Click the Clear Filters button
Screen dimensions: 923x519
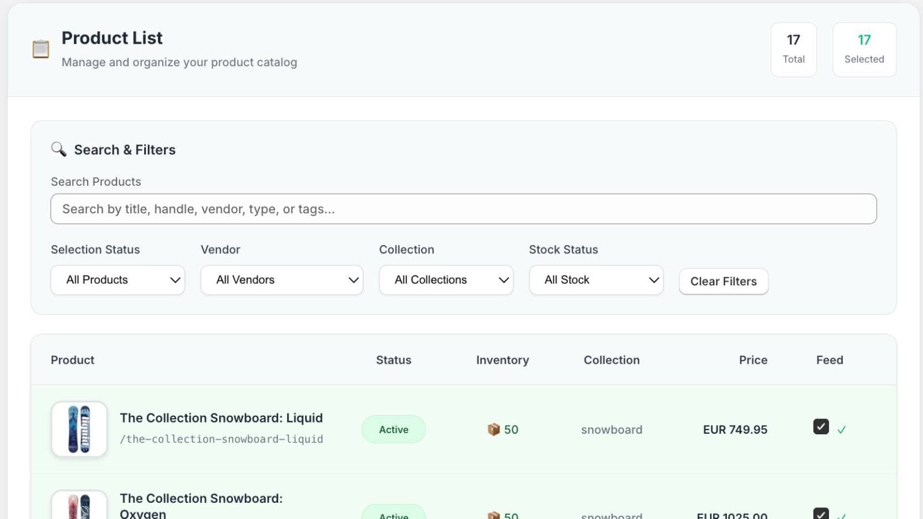tap(723, 281)
